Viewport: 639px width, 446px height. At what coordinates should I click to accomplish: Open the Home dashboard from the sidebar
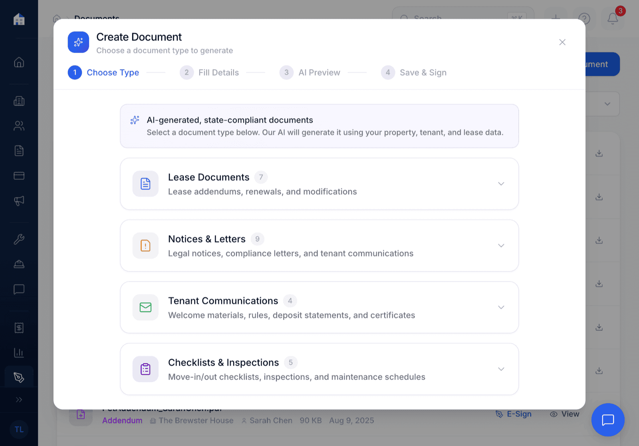(x=19, y=62)
